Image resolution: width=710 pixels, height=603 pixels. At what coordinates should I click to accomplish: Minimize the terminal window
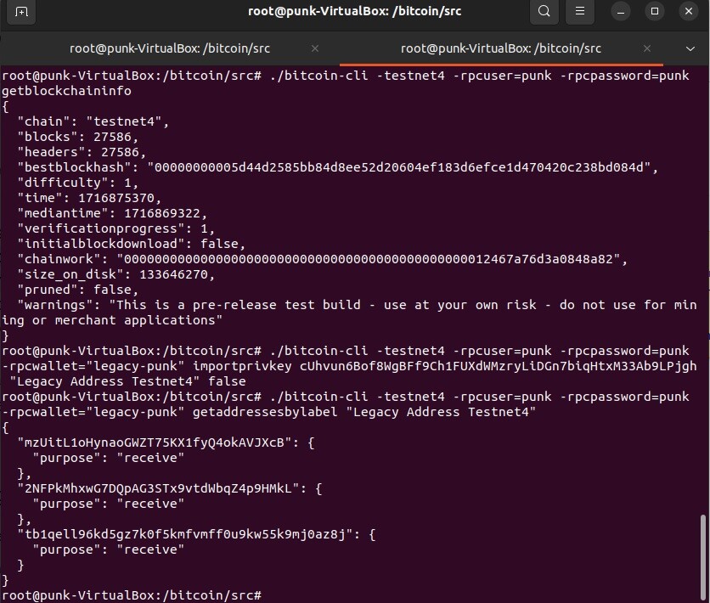pyautogui.click(x=621, y=11)
